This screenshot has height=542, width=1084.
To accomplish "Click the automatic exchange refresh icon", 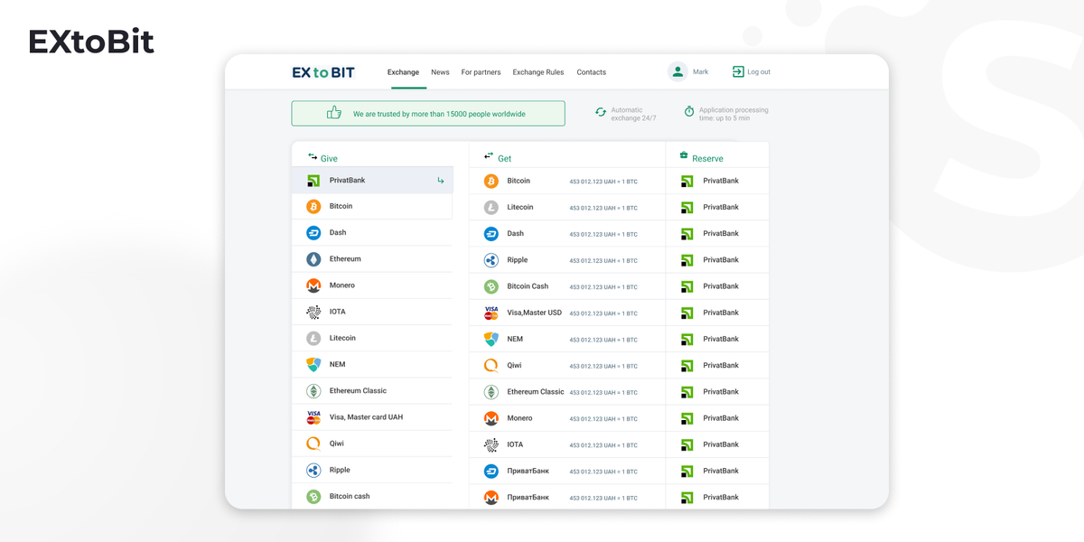I will pyautogui.click(x=601, y=112).
